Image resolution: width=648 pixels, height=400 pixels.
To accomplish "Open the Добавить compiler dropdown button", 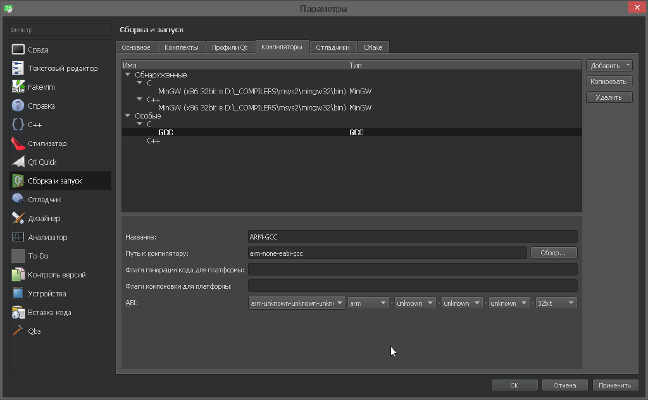I will pos(609,66).
